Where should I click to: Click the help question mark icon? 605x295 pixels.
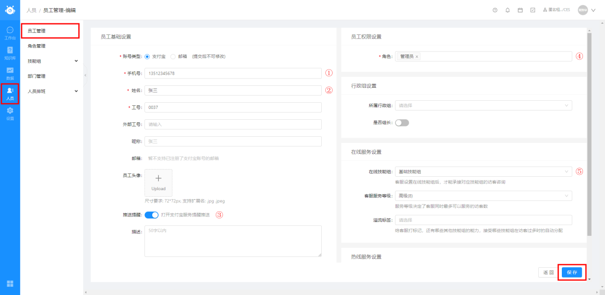pyautogui.click(x=495, y=10)
